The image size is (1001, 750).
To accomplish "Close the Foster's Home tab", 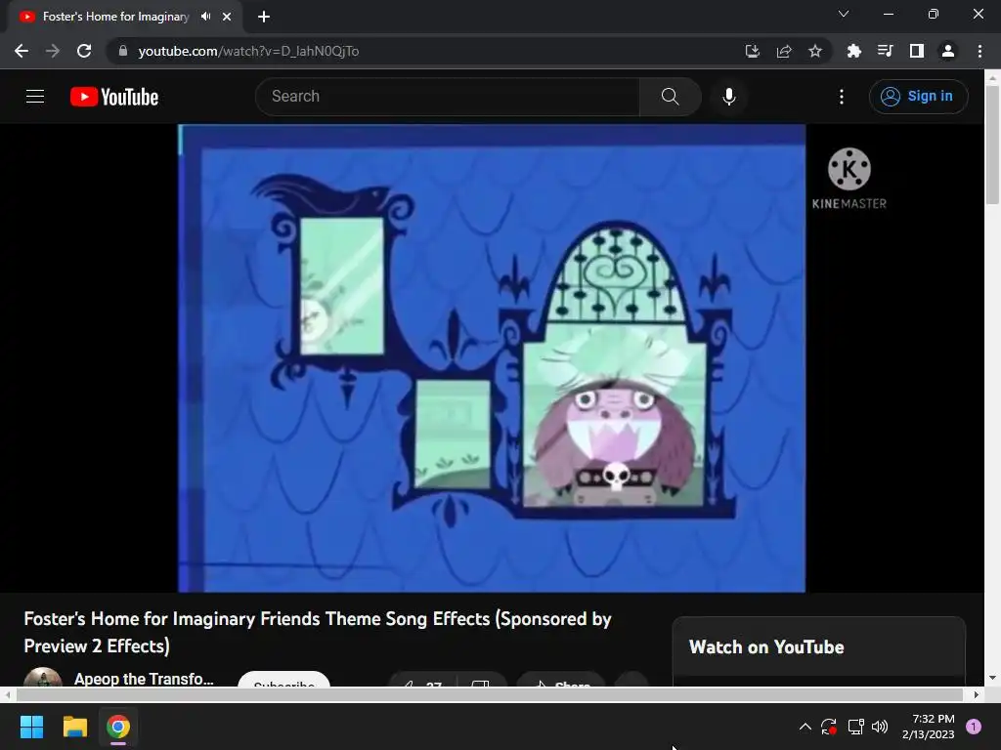I will pyautogui.click(x=227, y=17).
